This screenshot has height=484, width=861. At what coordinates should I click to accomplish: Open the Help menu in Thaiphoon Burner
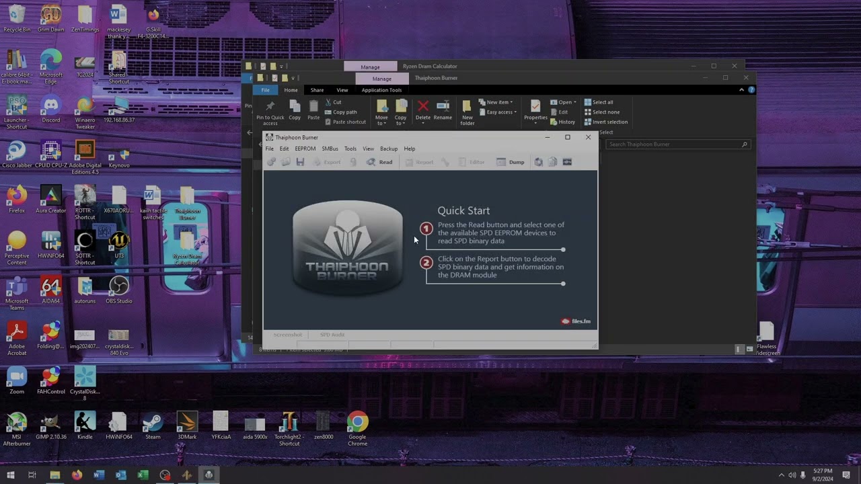(x=410, y=149)
